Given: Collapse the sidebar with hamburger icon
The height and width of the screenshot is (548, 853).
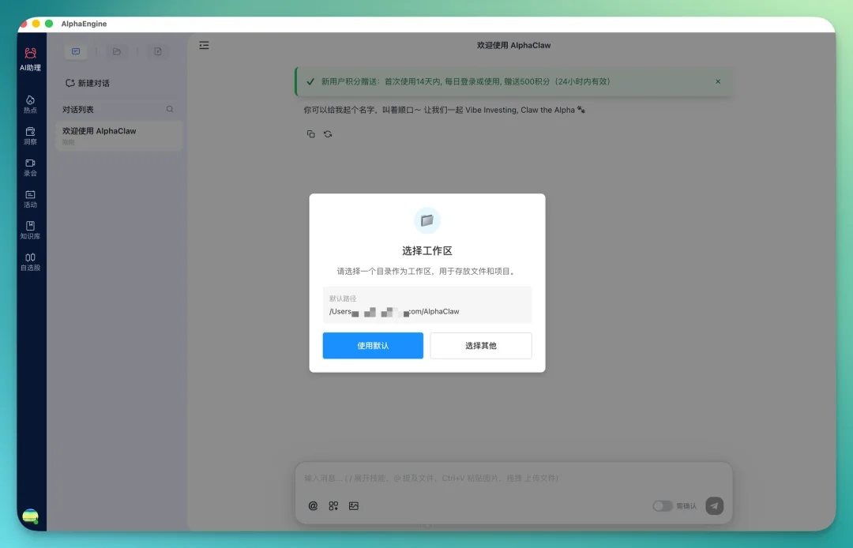Looking at the screenshot, I should (x=204, y=45).
